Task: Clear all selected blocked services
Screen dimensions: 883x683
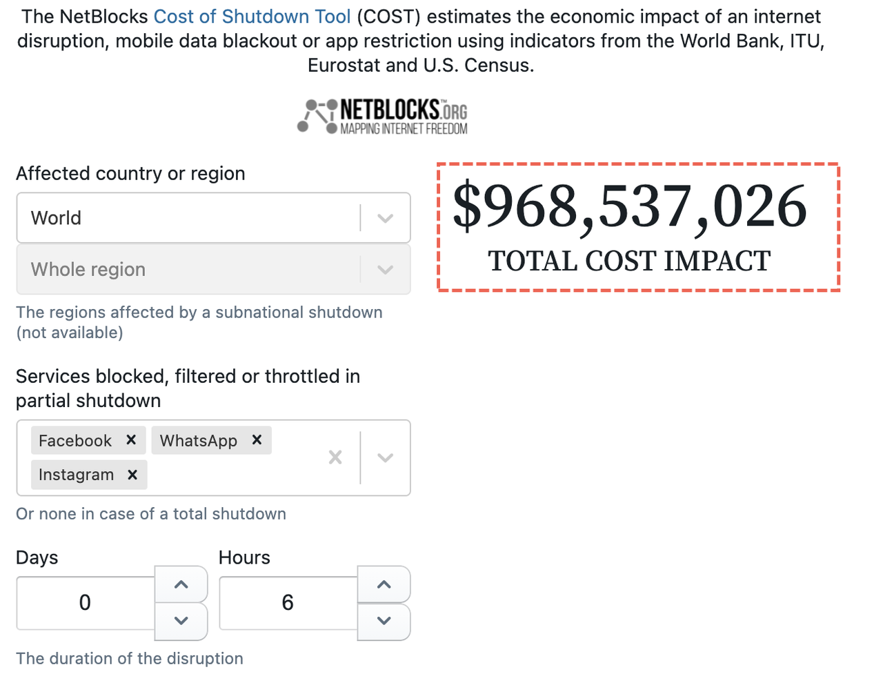Action: (x=335, y=457)
